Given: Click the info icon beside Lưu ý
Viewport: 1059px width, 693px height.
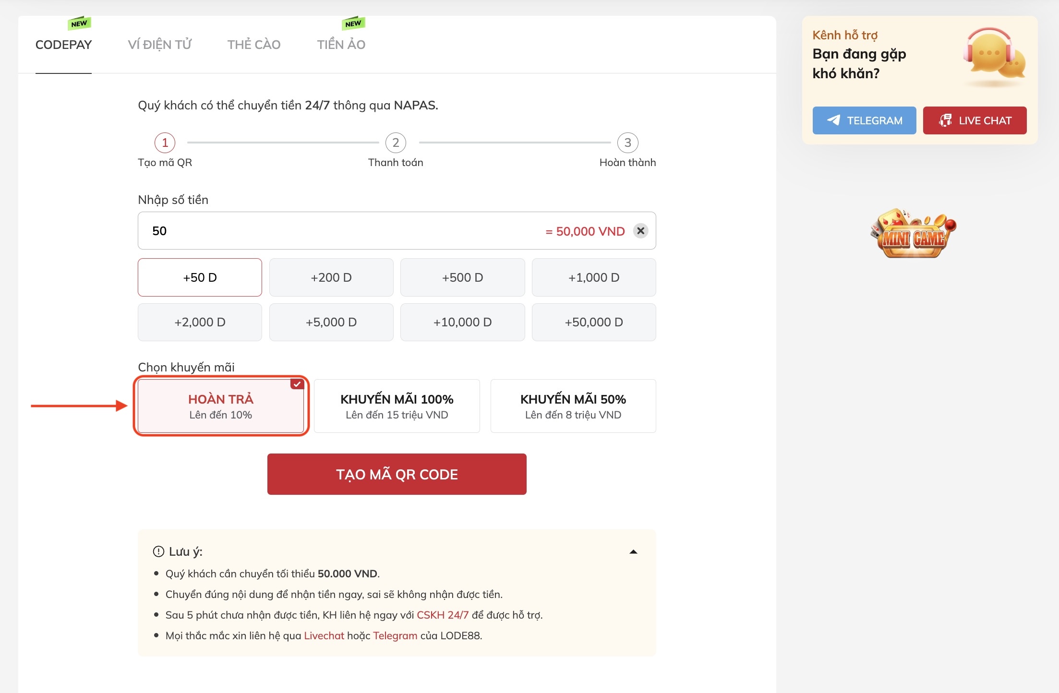Looking at the screenshot, I should pos(158,551).
